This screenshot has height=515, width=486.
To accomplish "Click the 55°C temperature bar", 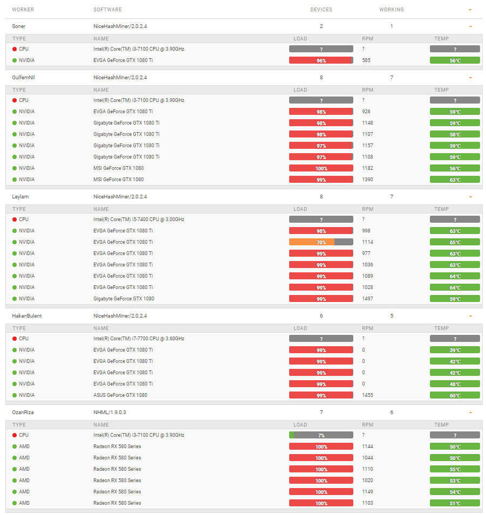I will pyautogui.click(x=455, y=469).
